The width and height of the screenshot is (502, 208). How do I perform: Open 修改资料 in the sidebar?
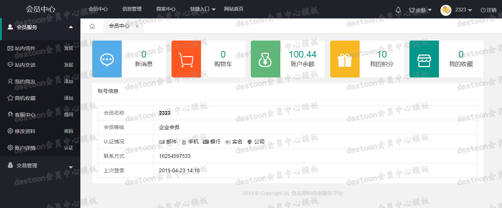click(25, 131)
